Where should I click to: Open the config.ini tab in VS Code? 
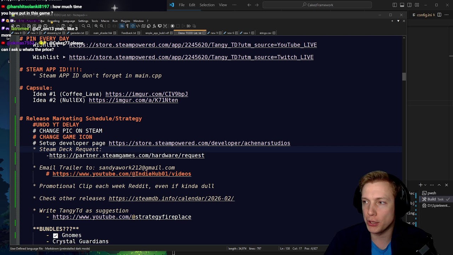click(x=424, y=15)
